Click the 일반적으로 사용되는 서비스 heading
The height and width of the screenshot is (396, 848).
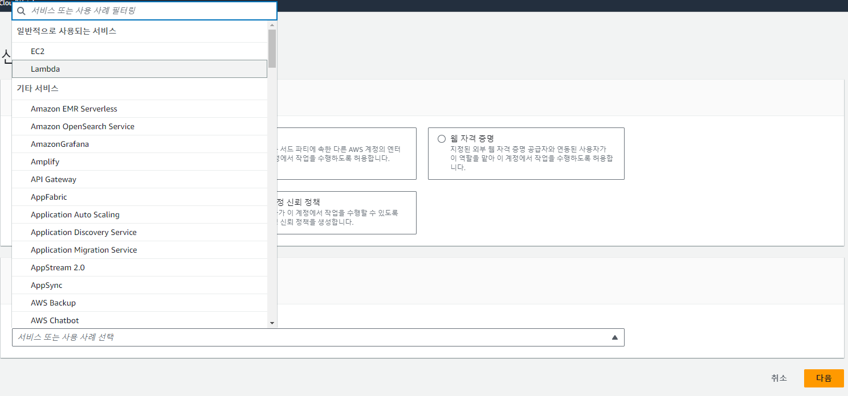(67, 31)
